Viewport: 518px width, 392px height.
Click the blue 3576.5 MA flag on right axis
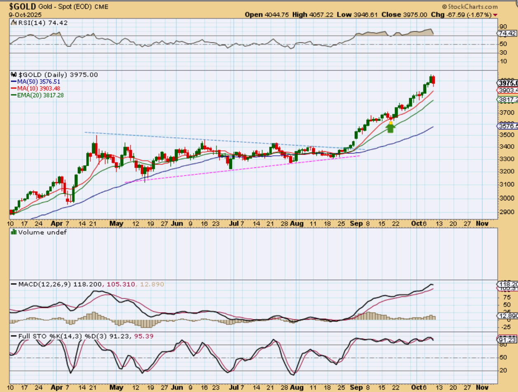click(507, 126)
